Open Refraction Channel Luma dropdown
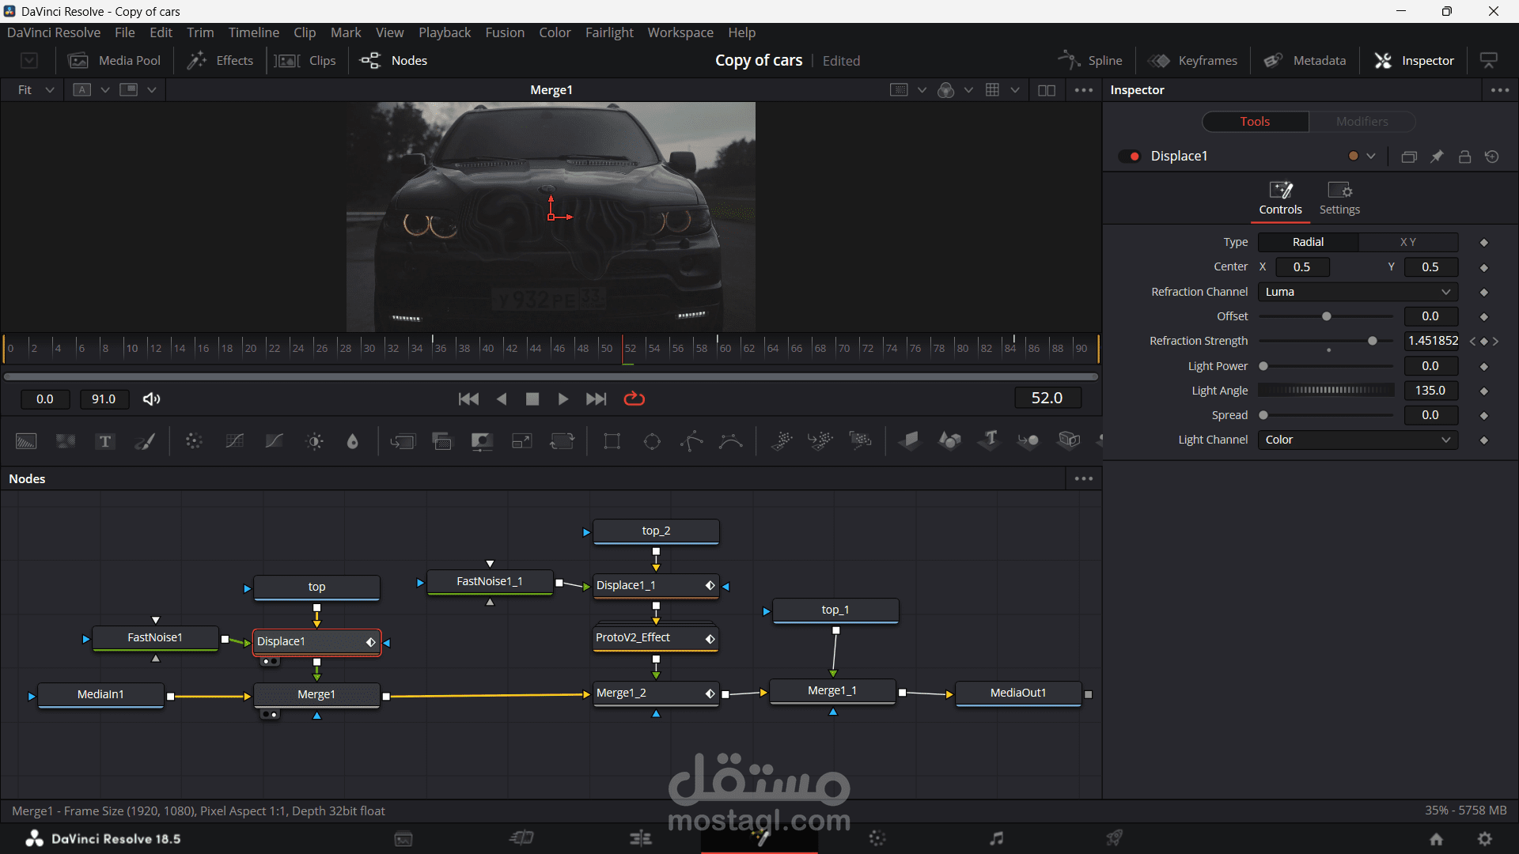 (1358, 292)
